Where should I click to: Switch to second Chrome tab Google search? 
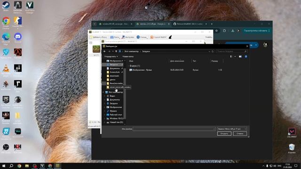152,24
